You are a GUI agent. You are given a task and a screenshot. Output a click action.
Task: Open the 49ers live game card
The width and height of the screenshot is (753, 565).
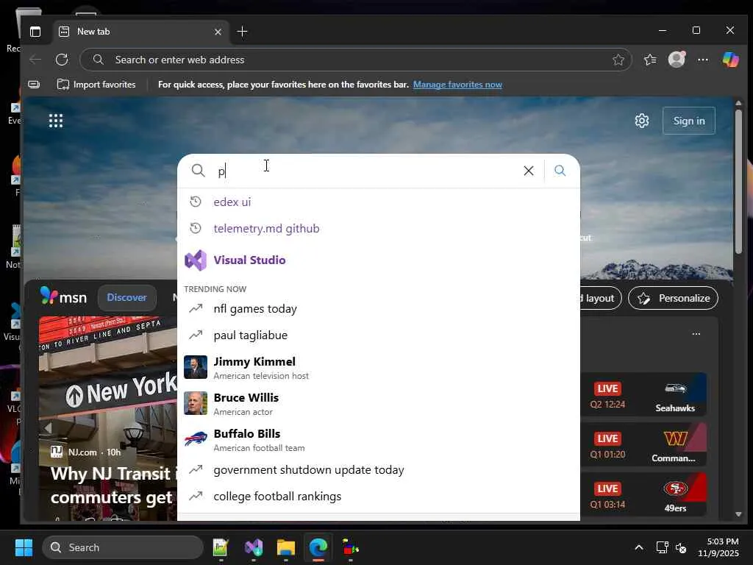tap(643, 495)
